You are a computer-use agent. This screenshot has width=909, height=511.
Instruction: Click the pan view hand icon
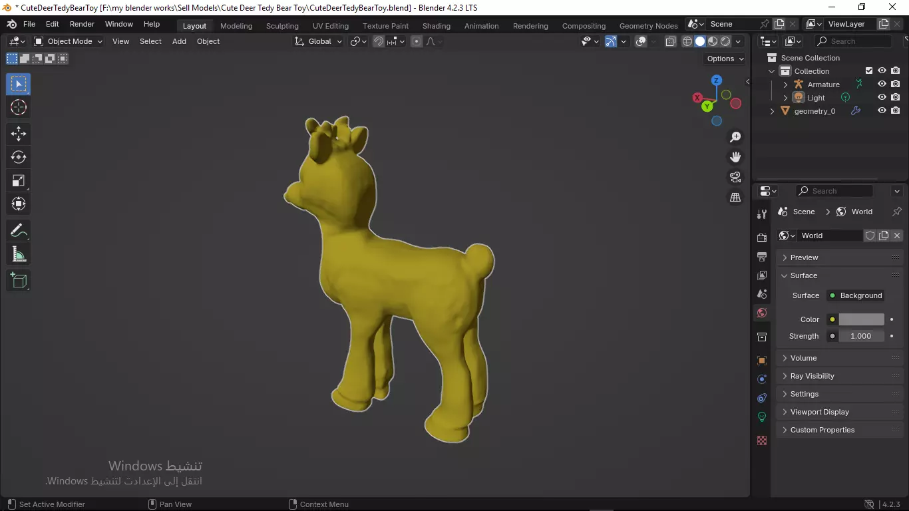pos(735,157)
